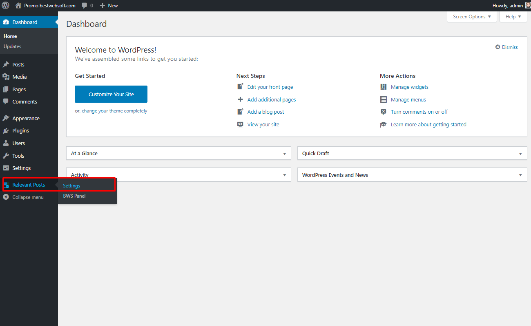Click the WordPress logo icon
This screenshot has height=326, width=531.
click(x=6, y=6)
